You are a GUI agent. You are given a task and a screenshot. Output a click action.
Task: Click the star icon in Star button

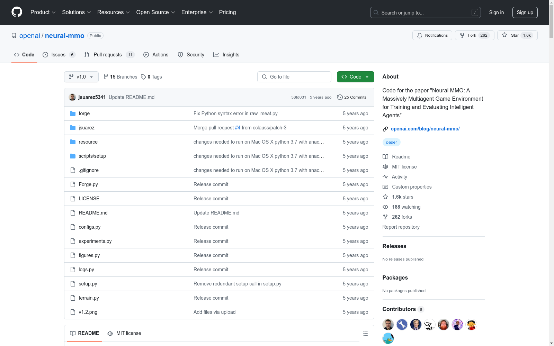pos(504,35)
